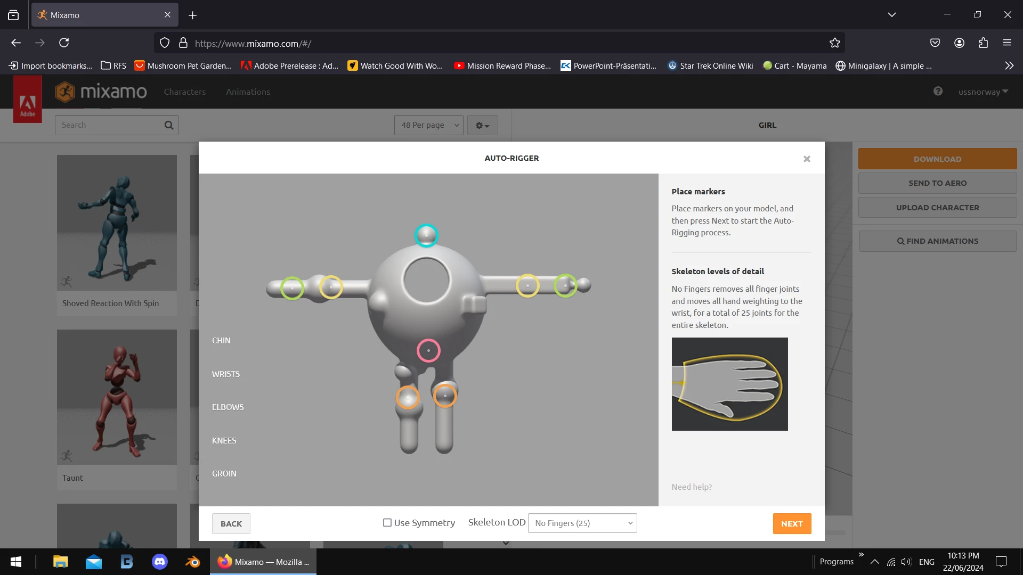
Task: Switch to the Mixamo browser tab
Action: point(104,15)
